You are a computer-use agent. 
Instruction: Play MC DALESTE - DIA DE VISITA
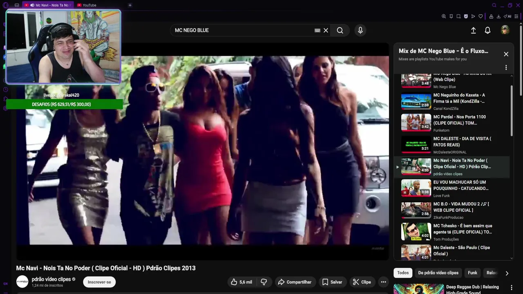coord(453,145)
